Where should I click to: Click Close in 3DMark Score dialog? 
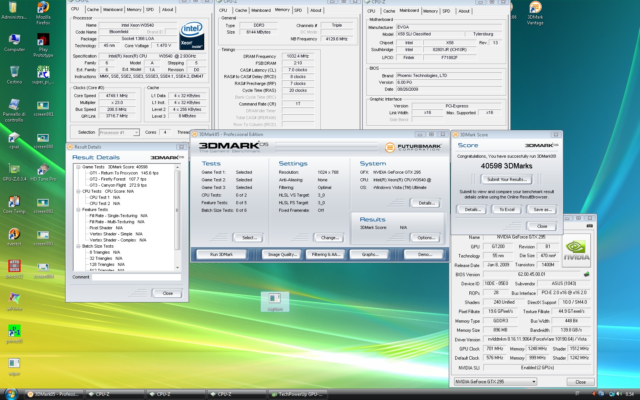(542, 226)
